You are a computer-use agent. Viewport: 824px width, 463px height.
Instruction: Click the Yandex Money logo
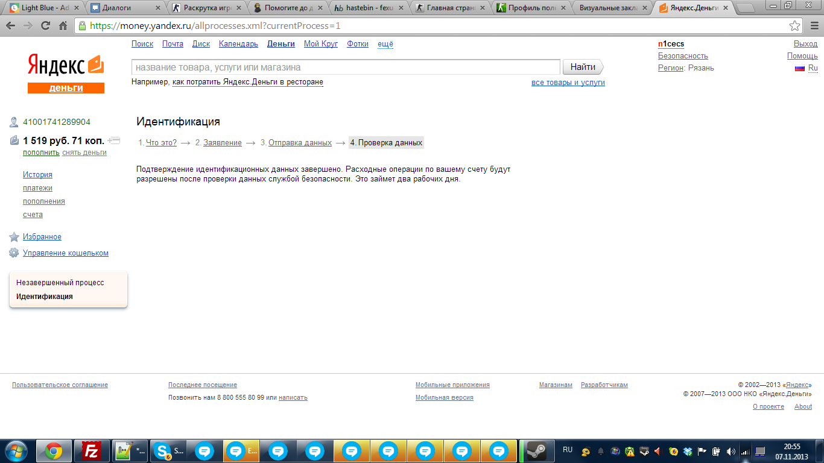[66, 73]
